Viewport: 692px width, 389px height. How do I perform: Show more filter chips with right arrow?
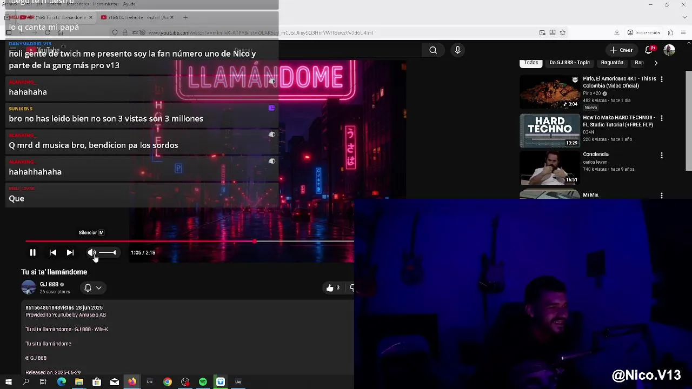[656, 63]
